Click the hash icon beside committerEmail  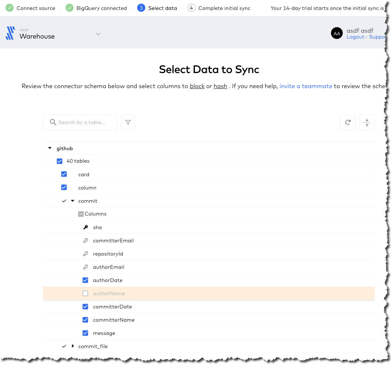point(86,241)
